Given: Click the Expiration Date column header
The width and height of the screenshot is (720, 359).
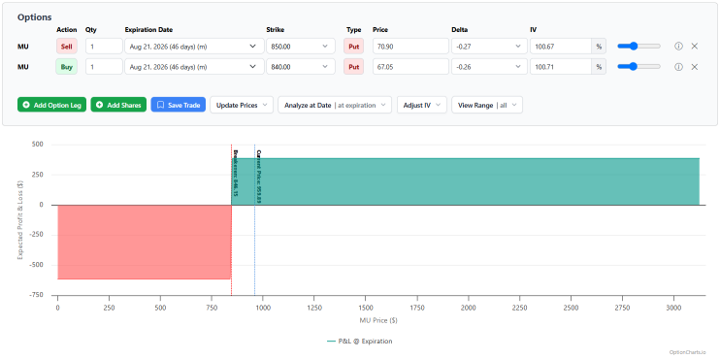Looking at the screenshot, I should pyautogui.click(x=148, y=30).
